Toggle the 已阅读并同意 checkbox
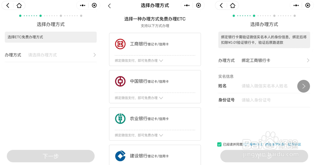 [220, 145]
